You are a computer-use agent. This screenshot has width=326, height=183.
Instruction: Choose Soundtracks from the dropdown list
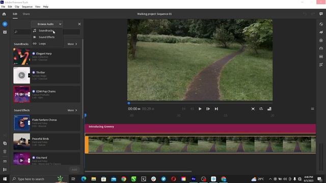pyautogui.click(x=47, y=30)
